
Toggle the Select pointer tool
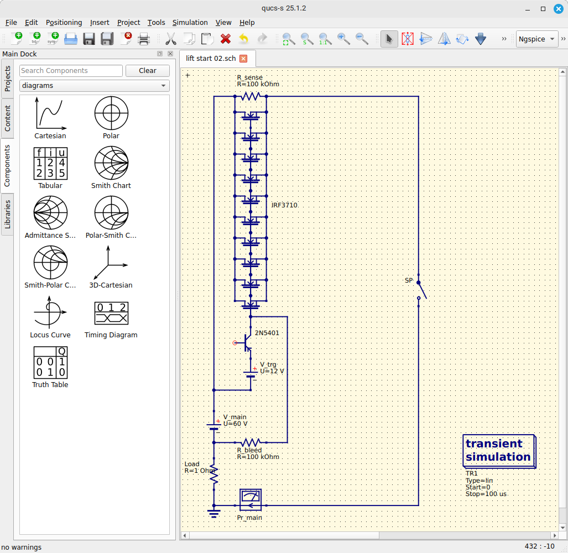[x=389, y=39]
